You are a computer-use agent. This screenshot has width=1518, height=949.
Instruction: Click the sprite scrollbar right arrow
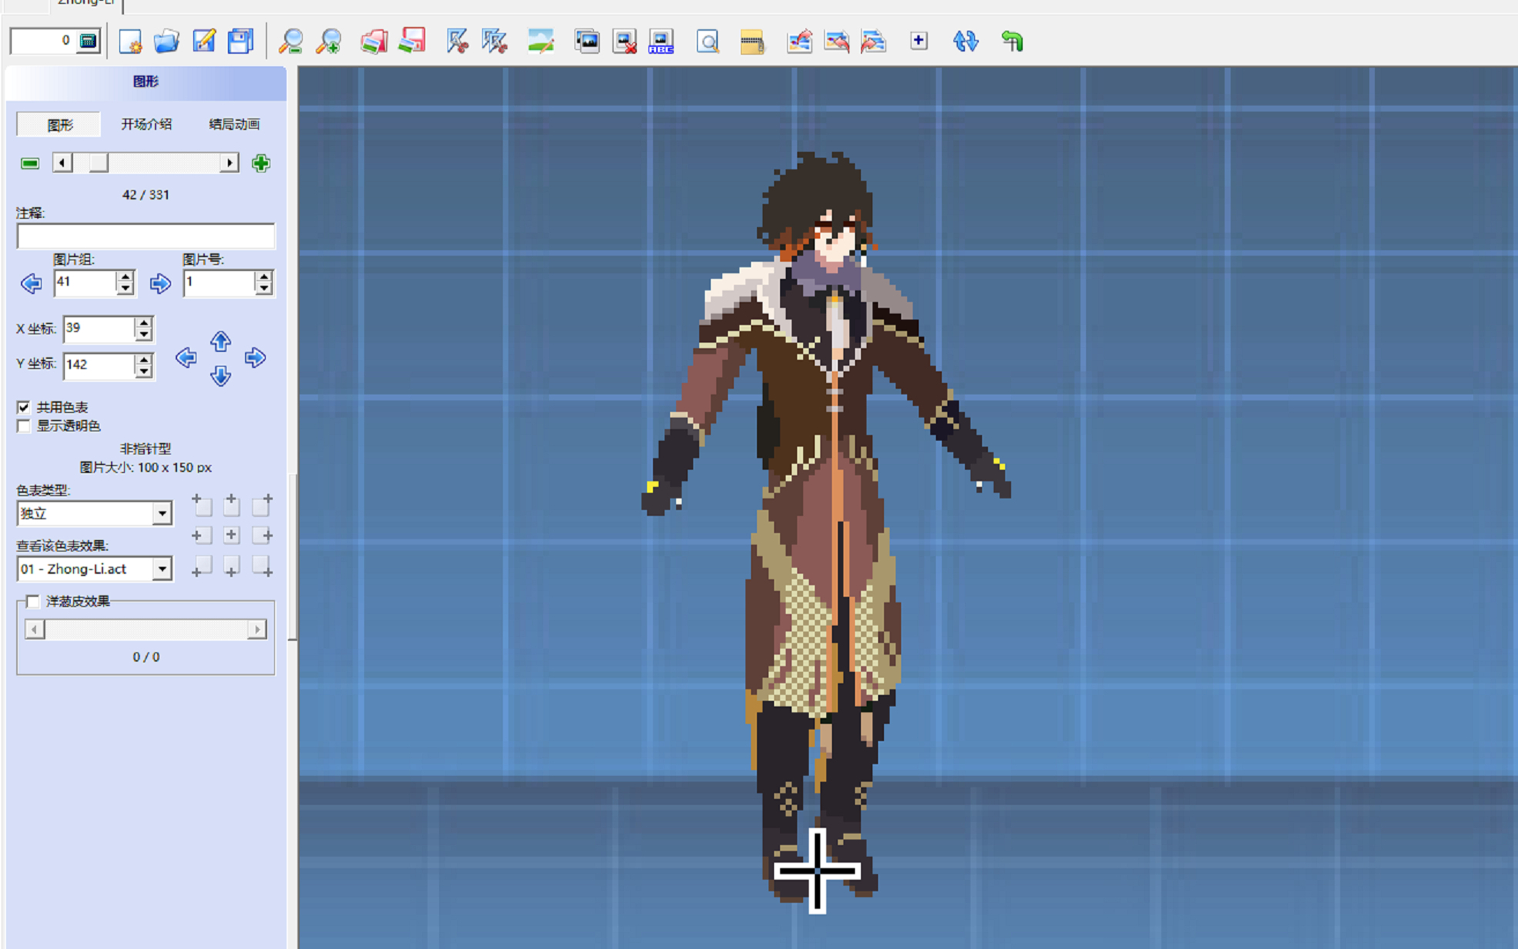[x=229, y=163]
